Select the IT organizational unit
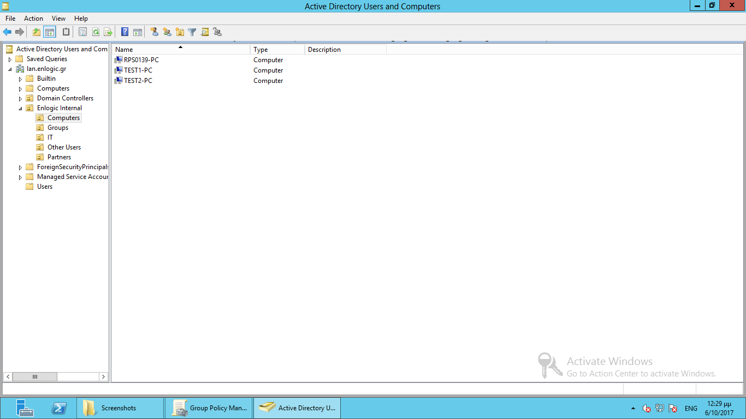Image resolution: width=746 pixels, height=419 pixels. (50, 137)
